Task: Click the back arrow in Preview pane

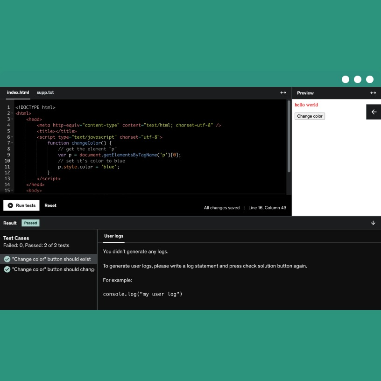Action: [x=374, y=112]
